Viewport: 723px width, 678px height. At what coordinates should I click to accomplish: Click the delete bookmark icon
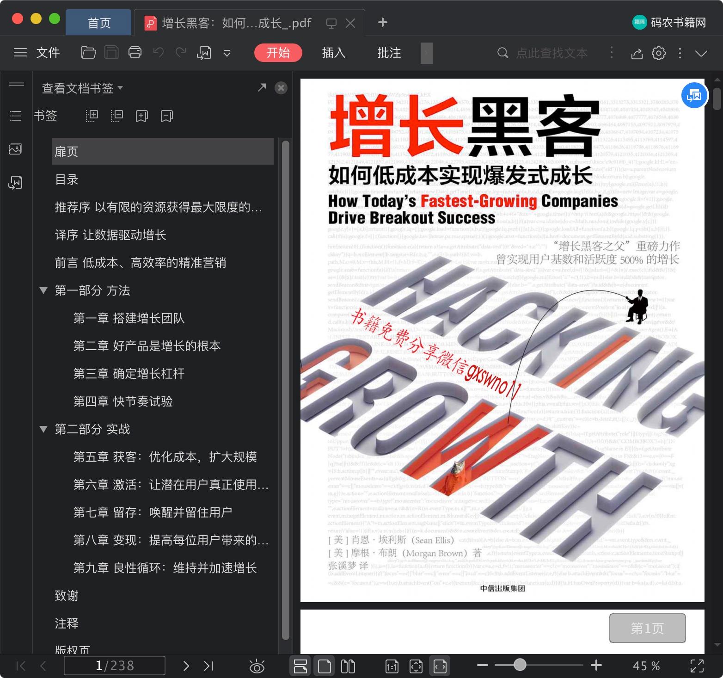pyautogui.click(x=167, y=116)
